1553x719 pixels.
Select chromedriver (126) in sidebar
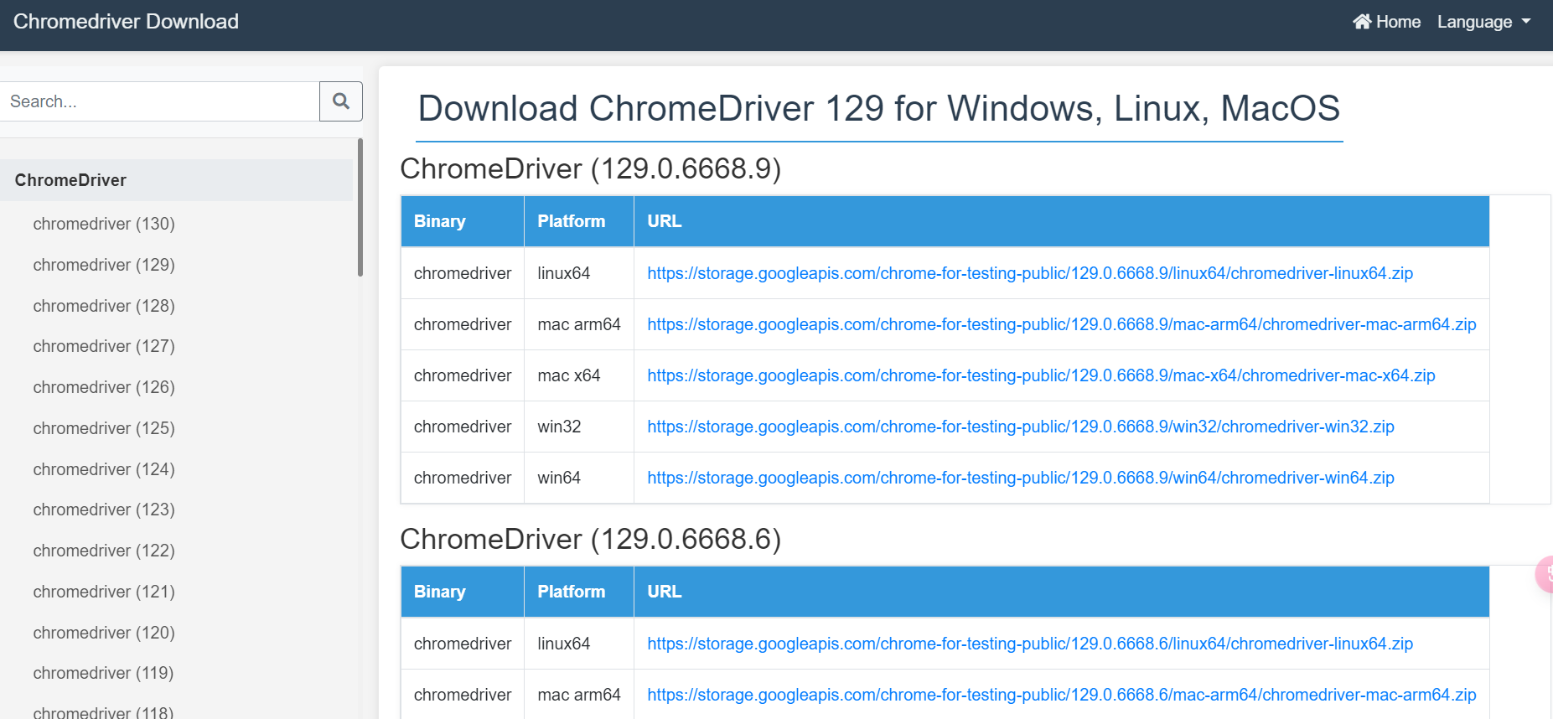[104, 387]
